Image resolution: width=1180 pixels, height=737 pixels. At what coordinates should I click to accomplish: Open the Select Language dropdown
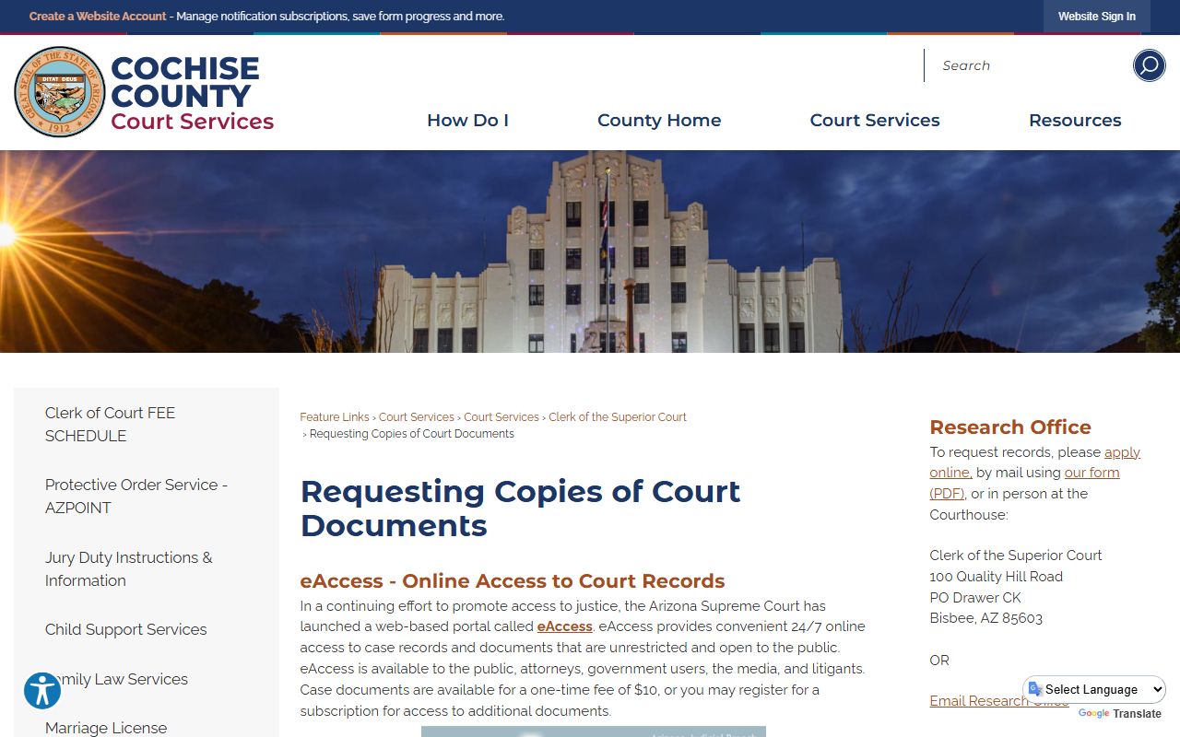pos(1095,689)
